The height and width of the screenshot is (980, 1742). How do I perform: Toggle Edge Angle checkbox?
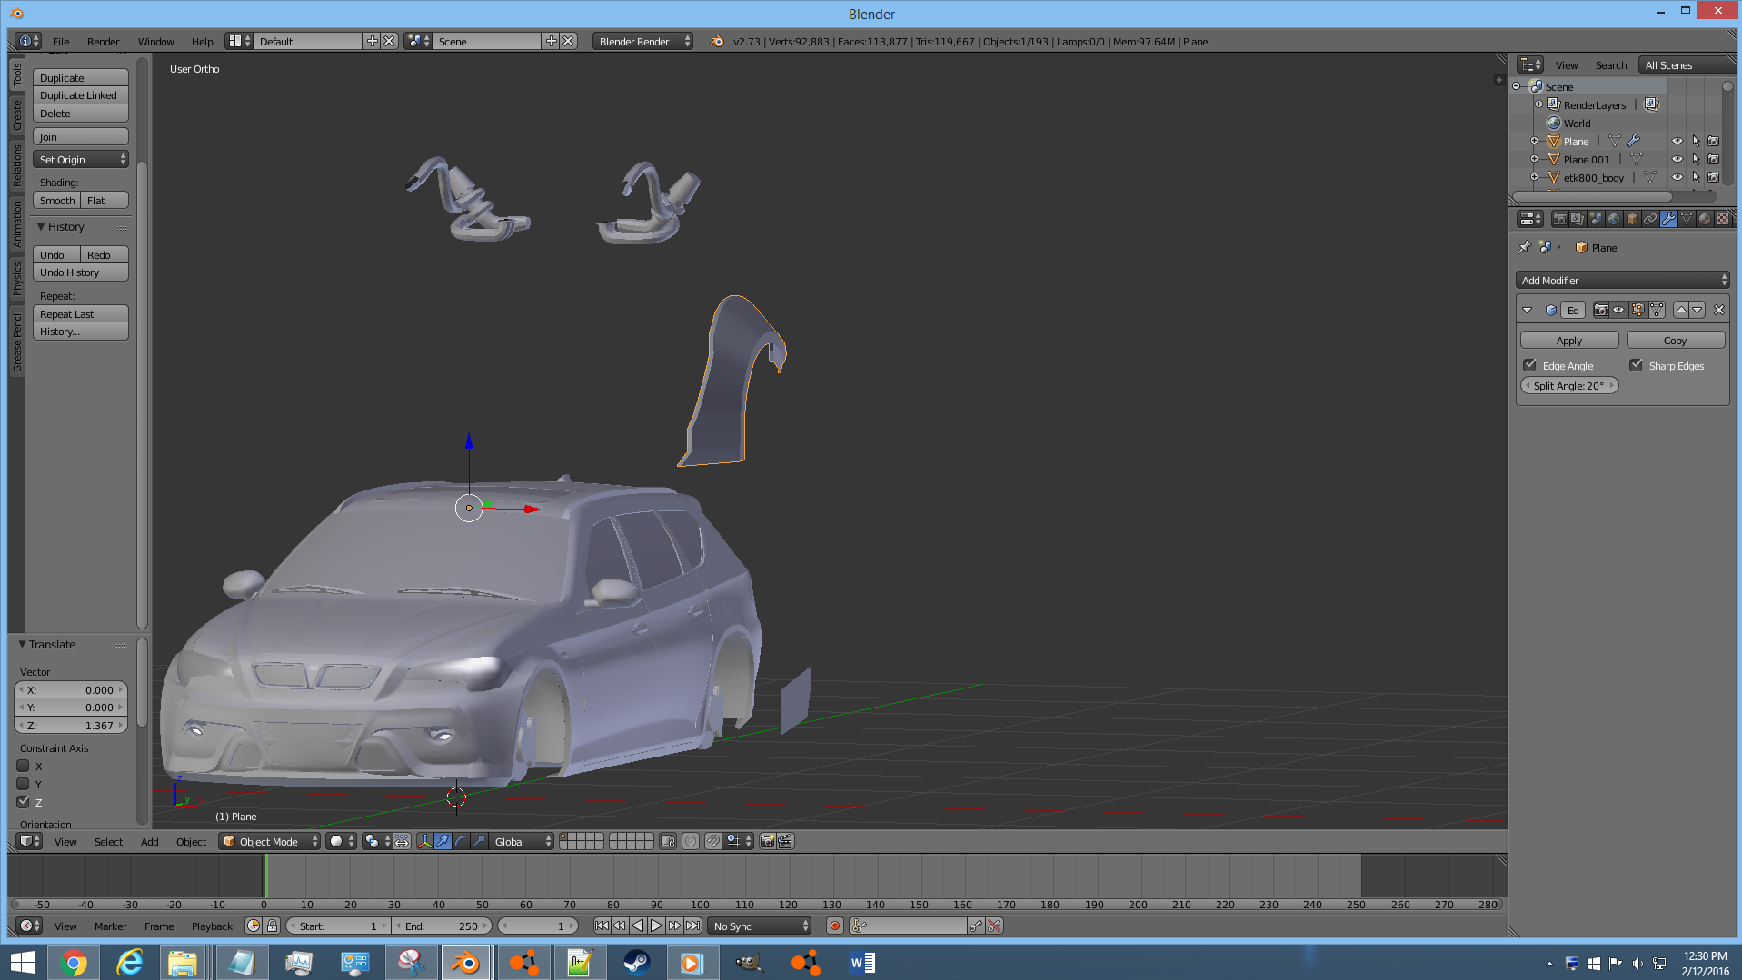(1530, 365)
